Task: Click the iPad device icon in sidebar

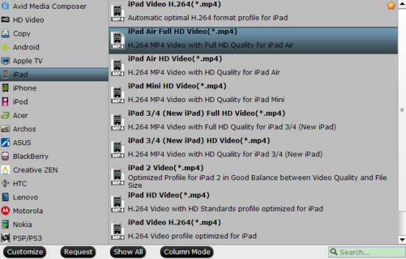Action: (x=5, y=74)
